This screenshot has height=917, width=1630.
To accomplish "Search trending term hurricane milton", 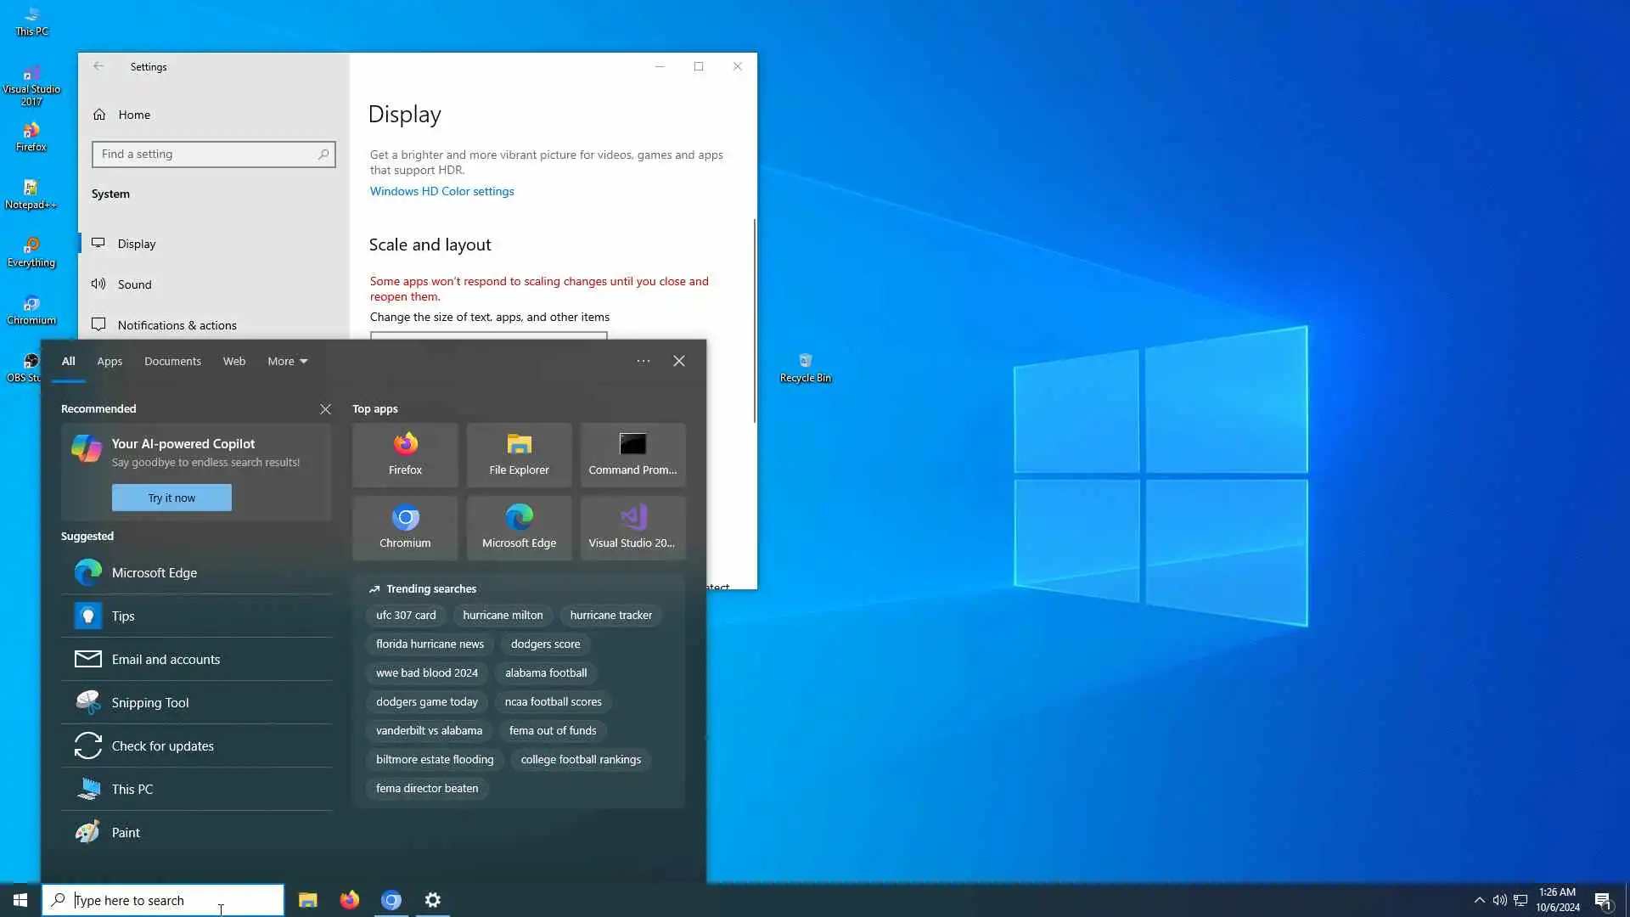I will click(x=503, y=615).
